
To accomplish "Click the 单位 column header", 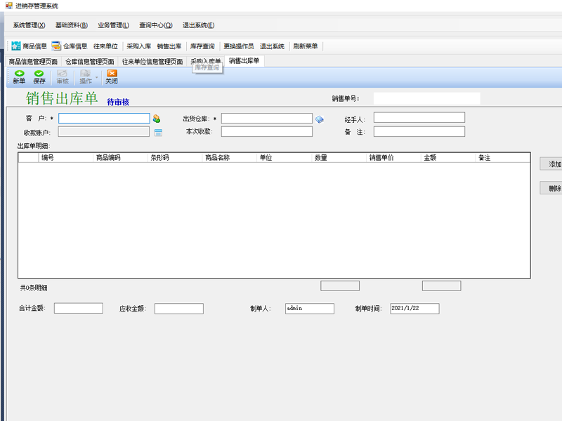I will tap(285, 157).
